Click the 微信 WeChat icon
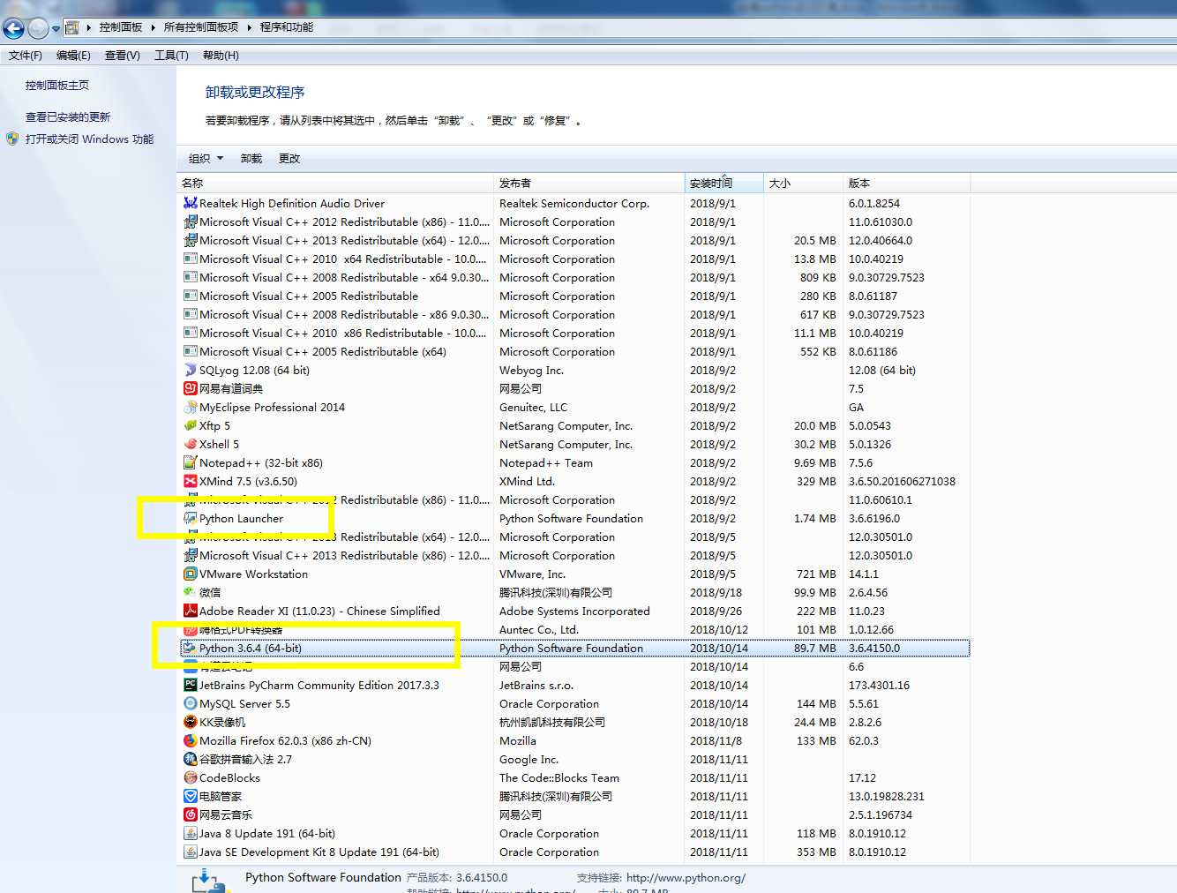This screenshot has width=1177, height=893. point(190,592)
